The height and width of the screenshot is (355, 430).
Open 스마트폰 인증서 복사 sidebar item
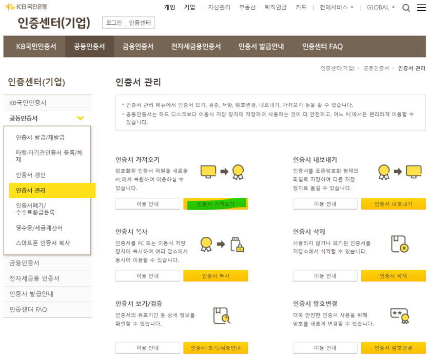click(43, 243)
